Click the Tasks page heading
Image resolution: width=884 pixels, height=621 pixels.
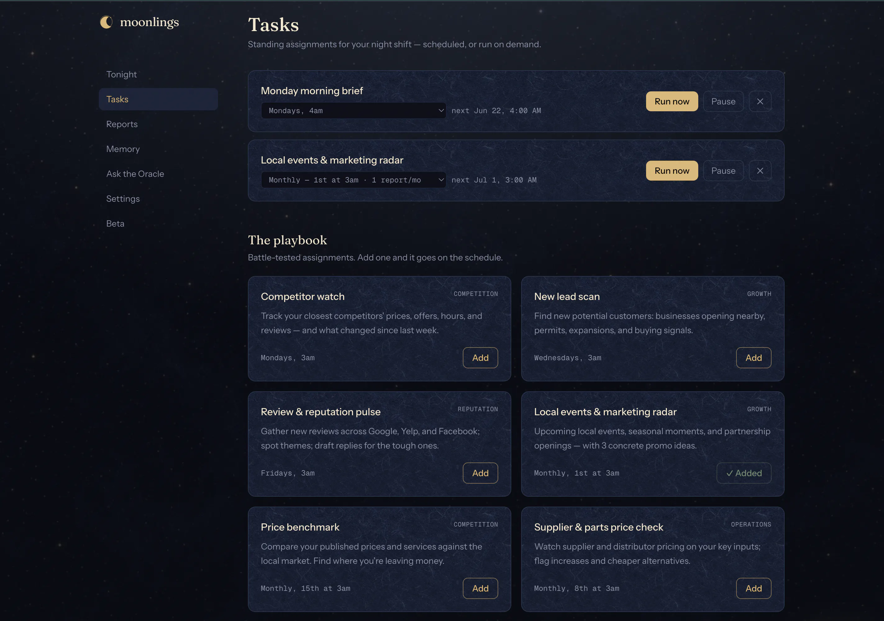[273, 25]
